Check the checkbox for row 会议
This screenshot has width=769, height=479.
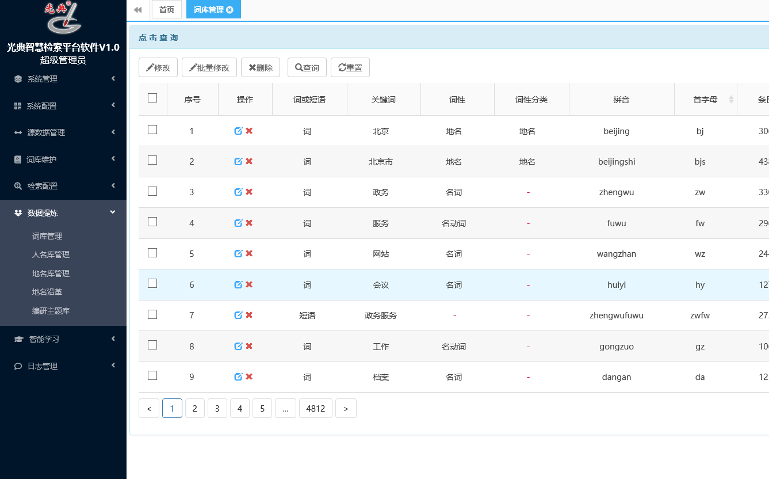click(x=152, y=283)
